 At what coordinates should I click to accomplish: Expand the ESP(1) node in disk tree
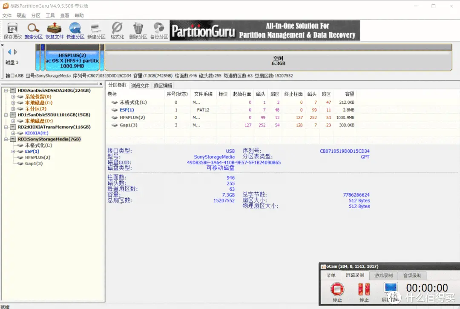pyautogui.click(x=13, y=152)
